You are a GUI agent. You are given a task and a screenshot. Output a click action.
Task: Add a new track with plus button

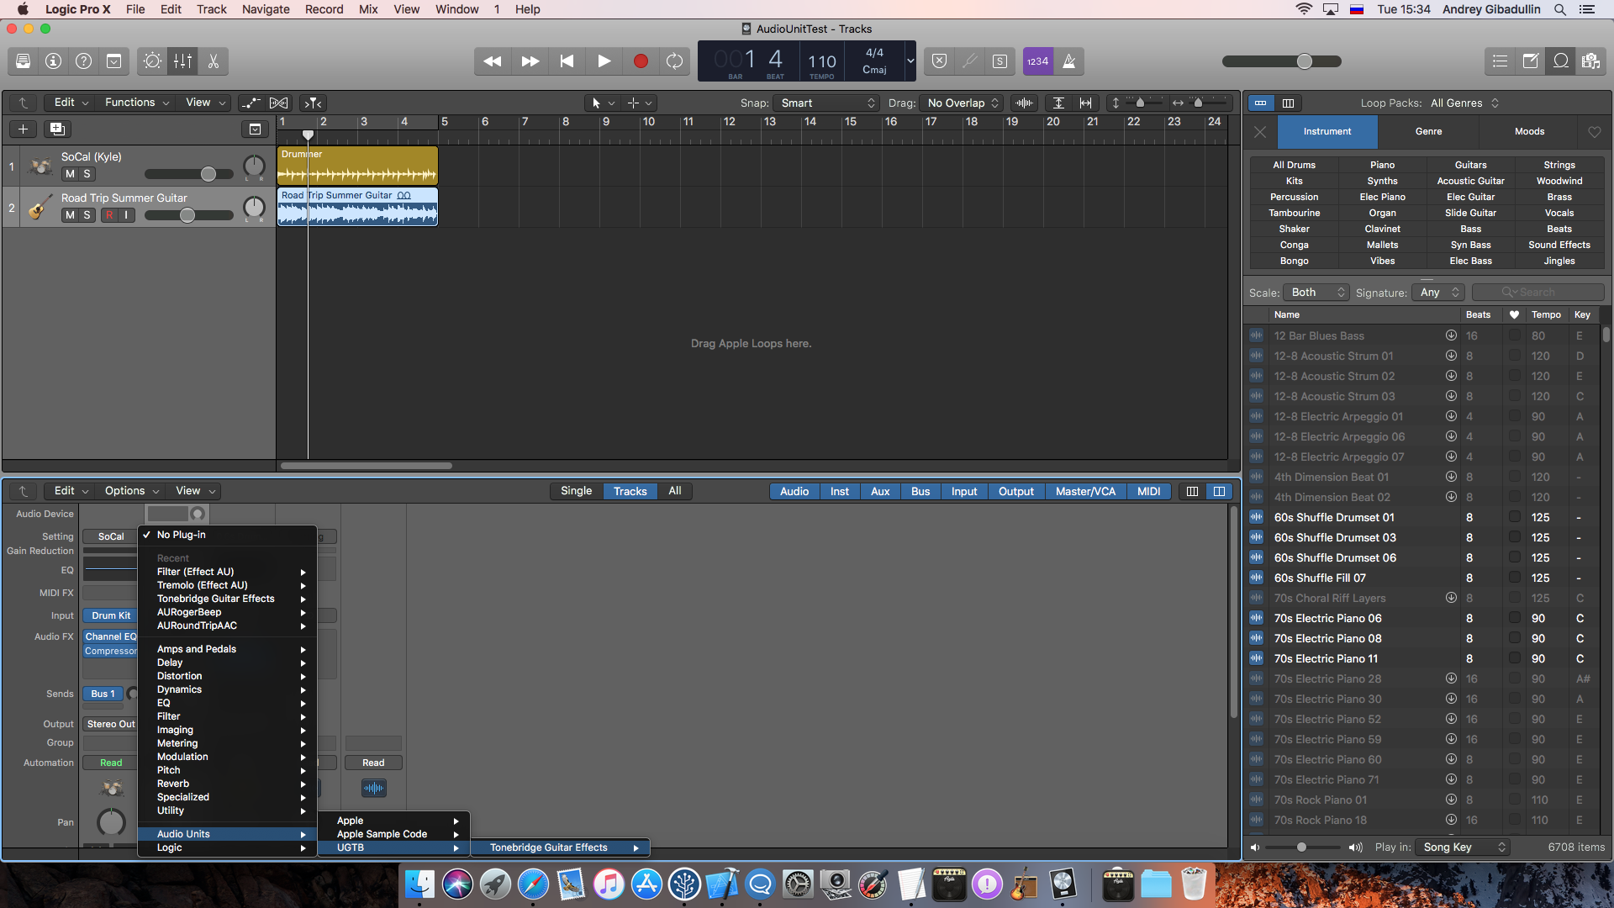tap(24, 129)
